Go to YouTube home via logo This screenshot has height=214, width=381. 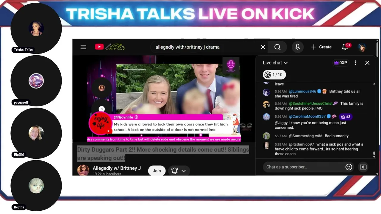pyautogui.click(x=110, y=47)
